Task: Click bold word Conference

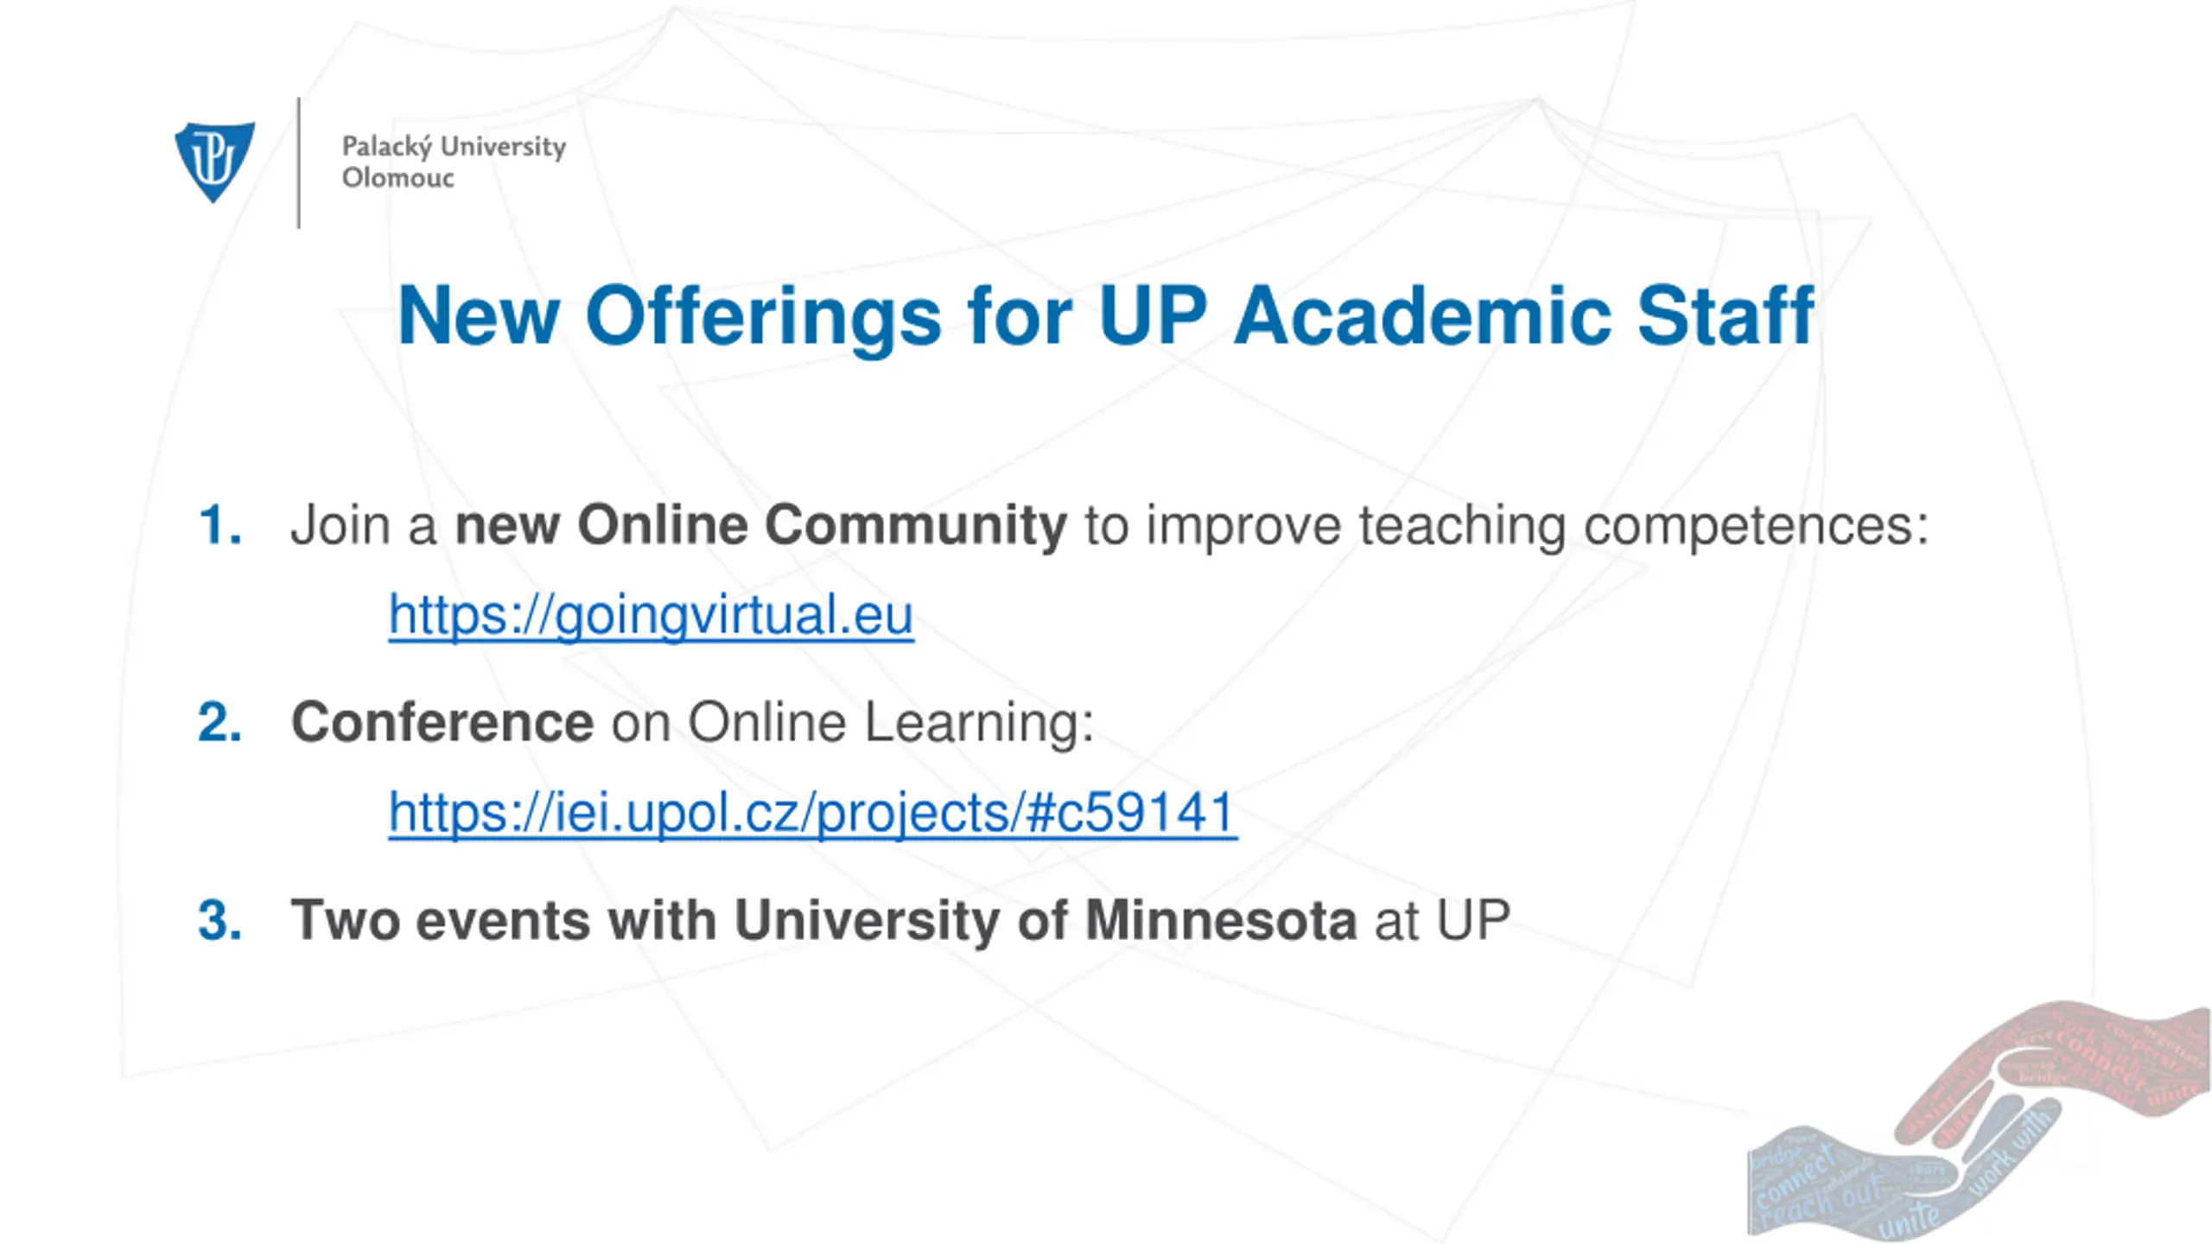Action: point(442,722)
